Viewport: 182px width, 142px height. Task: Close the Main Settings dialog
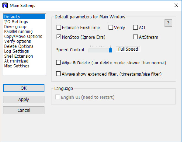tap(176, 5)
